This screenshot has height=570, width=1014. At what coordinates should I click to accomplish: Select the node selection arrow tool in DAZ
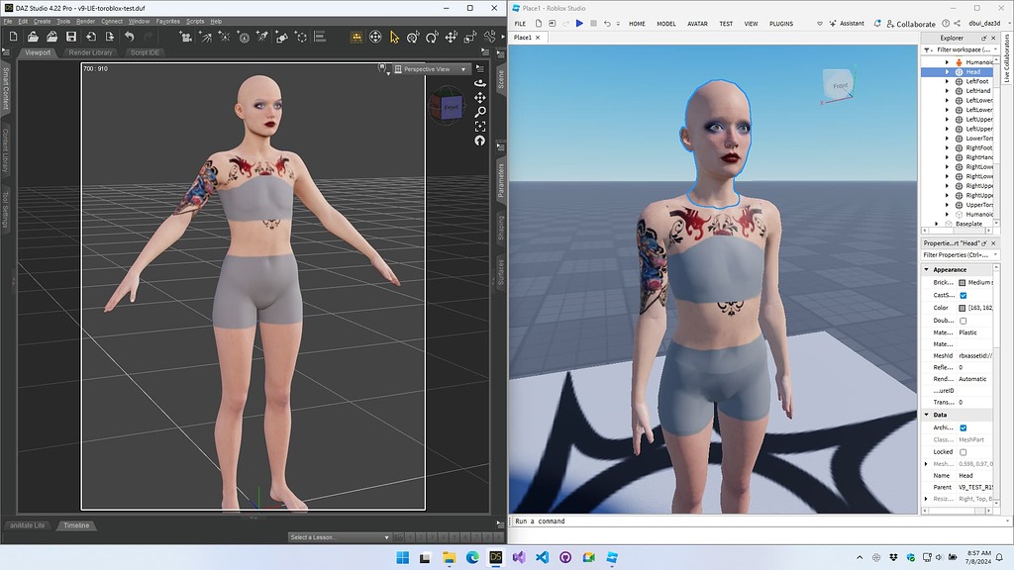(394, 37)
